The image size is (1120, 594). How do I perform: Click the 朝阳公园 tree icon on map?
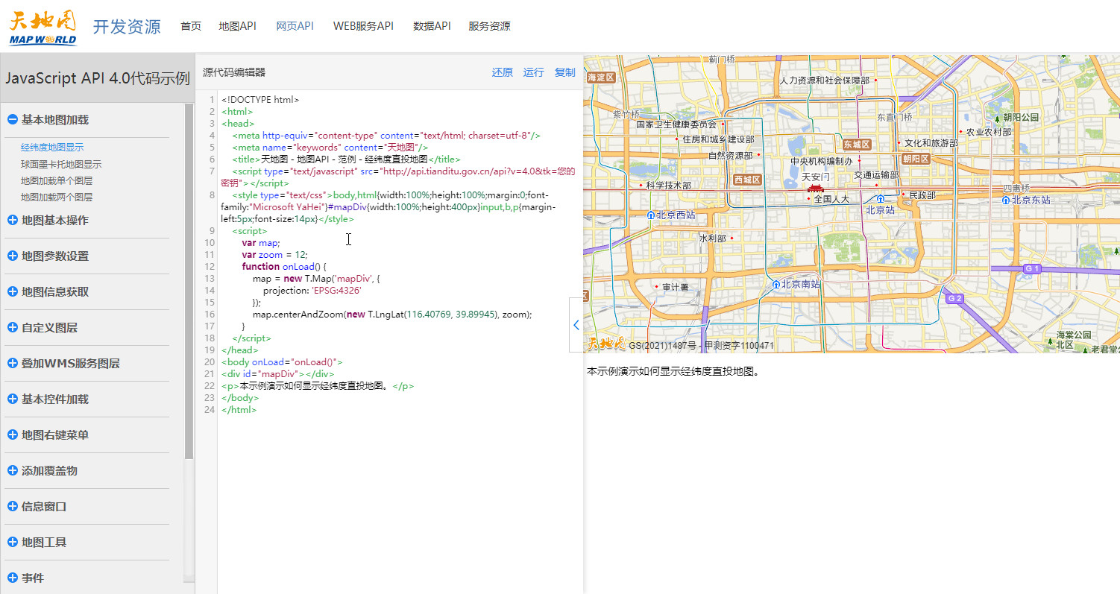(997, 118)
